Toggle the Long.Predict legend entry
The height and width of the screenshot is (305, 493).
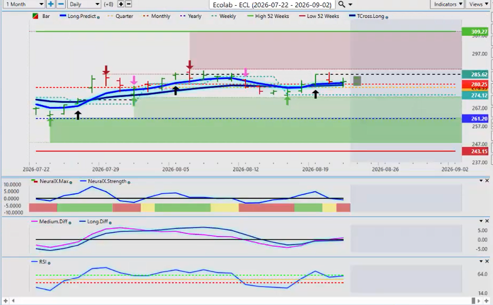[78, 16]
